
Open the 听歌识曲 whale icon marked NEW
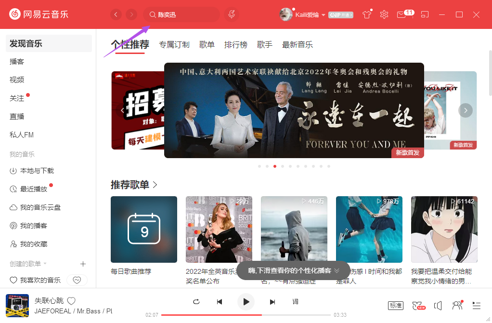(x=418, y=306)
